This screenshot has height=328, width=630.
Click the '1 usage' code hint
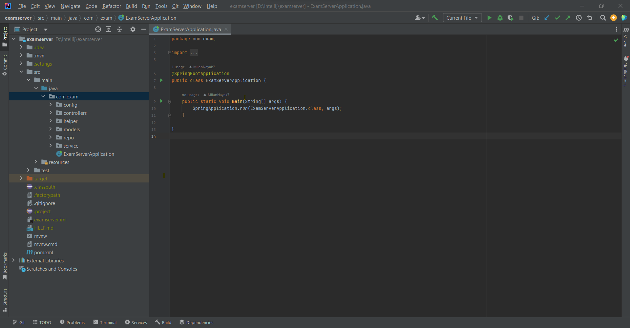click(178, 67)
